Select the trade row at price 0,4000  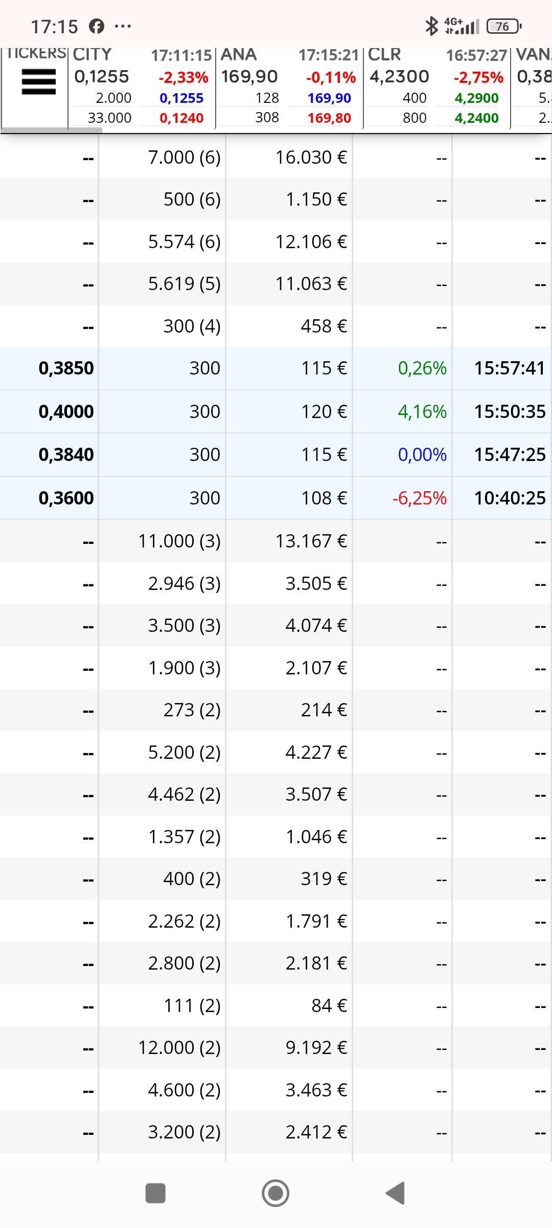276,412
